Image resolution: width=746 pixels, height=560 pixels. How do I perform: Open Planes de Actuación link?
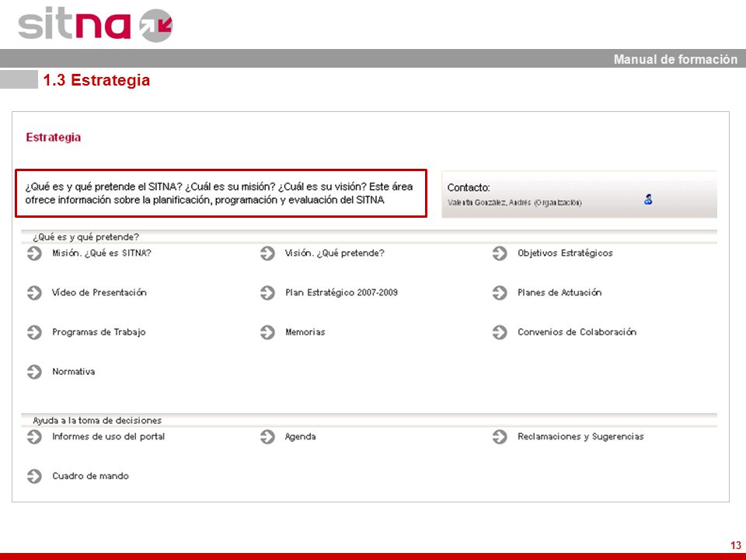click(559, 293)
